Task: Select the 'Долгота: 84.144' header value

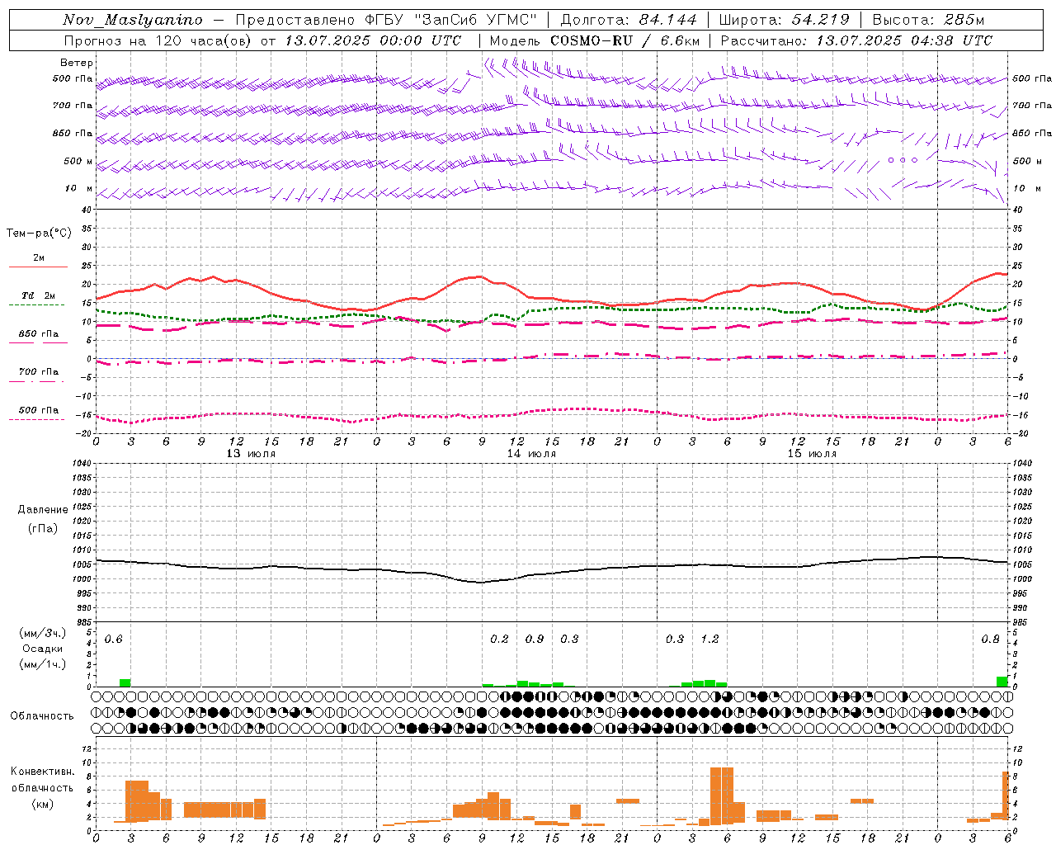Action: pyautogui.click(x=629, y=20)
